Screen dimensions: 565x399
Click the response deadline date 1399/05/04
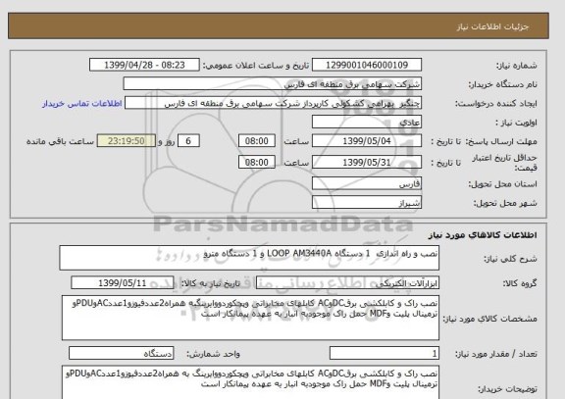click(367, 141)
